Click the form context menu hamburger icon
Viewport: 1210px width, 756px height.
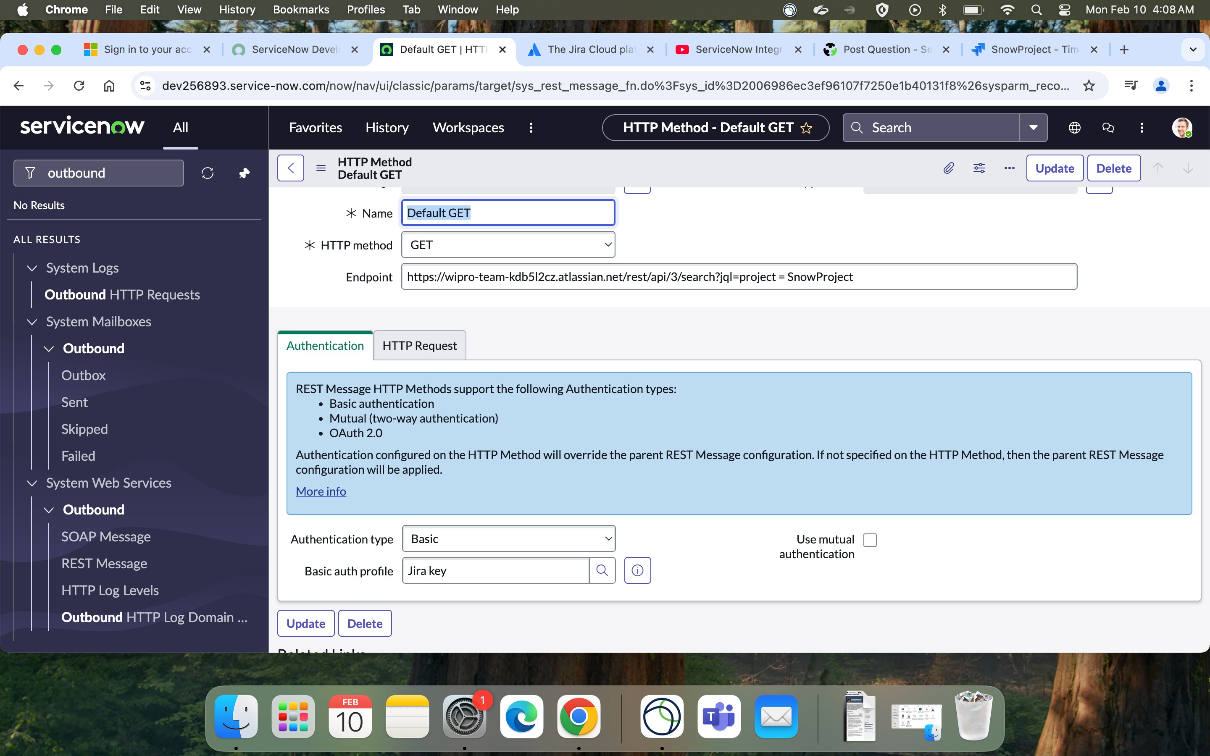tap(321, 168)
